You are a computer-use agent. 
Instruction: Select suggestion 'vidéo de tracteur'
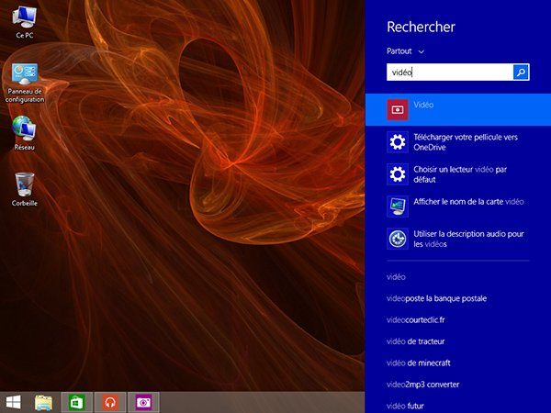[x=415, y=341]
